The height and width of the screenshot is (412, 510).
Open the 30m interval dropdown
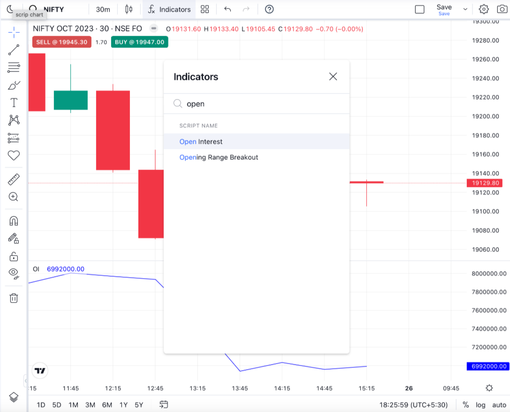point(103,9)
